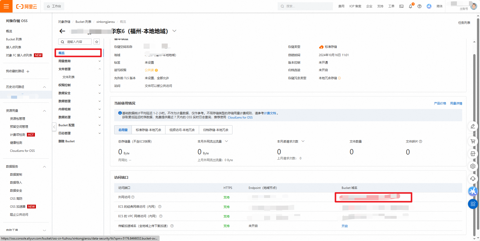The height and width of the screenshot is (241, 480).
Task: Open 文件列表 menu item
Action: tap(69, 77)
